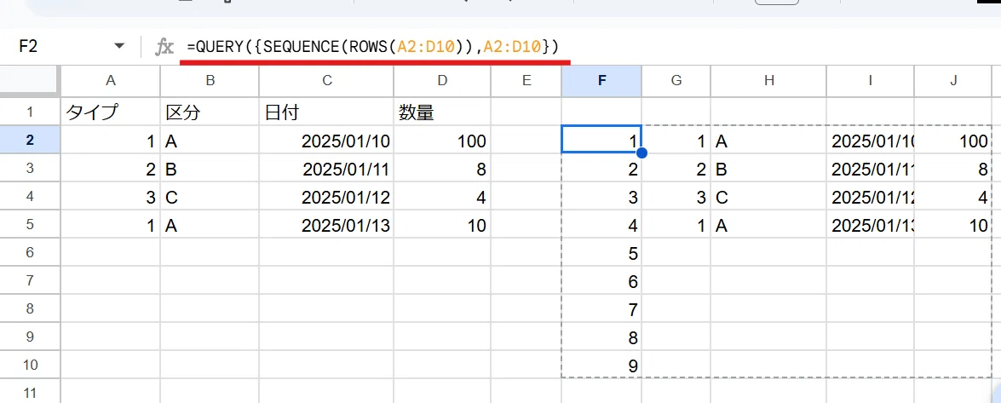Click cell C3 date 2025/01/11
The image size is (1001, 403).
(x=326, y=168)
